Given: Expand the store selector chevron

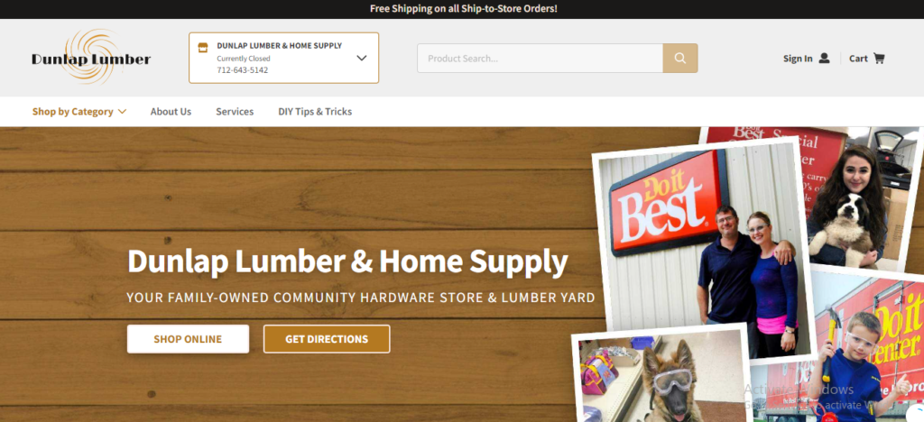Looking at the screenshot, I should [x=362, y=58].
